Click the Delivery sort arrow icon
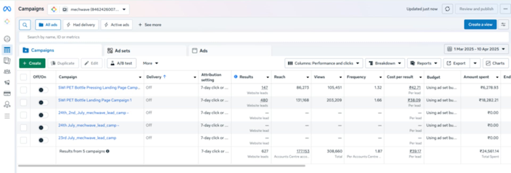 point(164,77)
